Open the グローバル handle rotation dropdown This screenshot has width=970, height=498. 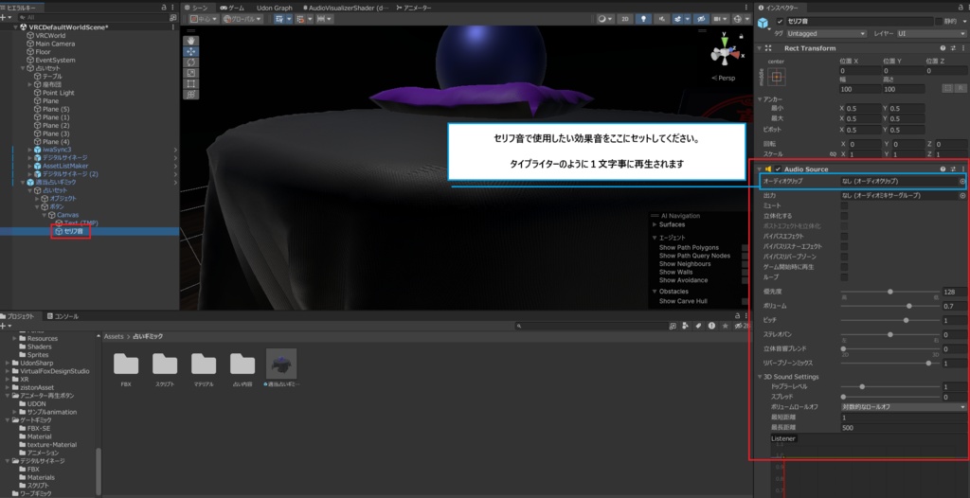(x=242, y=19)
